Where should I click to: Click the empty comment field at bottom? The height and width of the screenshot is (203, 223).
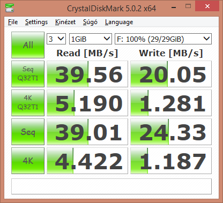click(111, 186)
